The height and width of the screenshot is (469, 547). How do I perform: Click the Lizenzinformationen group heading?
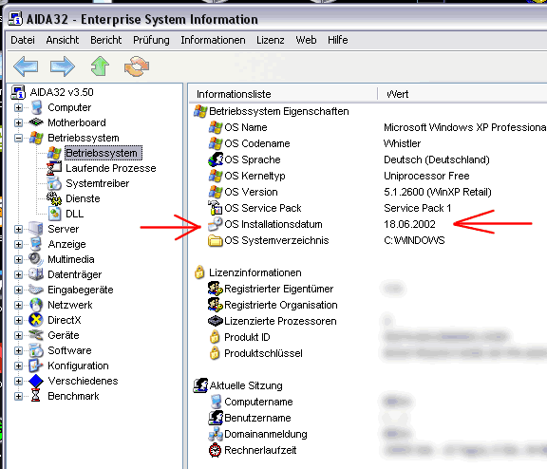tap(255, 272)
